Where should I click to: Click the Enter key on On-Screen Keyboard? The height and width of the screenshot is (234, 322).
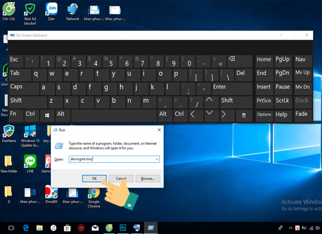pos(232,88)
